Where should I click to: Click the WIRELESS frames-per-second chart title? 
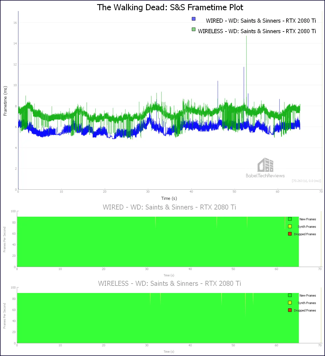click(x=169, y=283)
